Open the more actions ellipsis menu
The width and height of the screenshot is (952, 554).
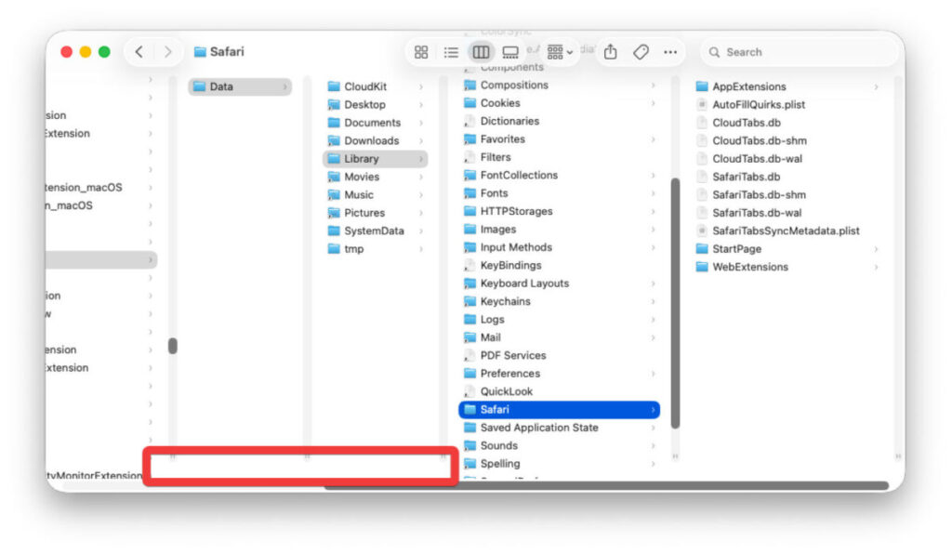670,52
